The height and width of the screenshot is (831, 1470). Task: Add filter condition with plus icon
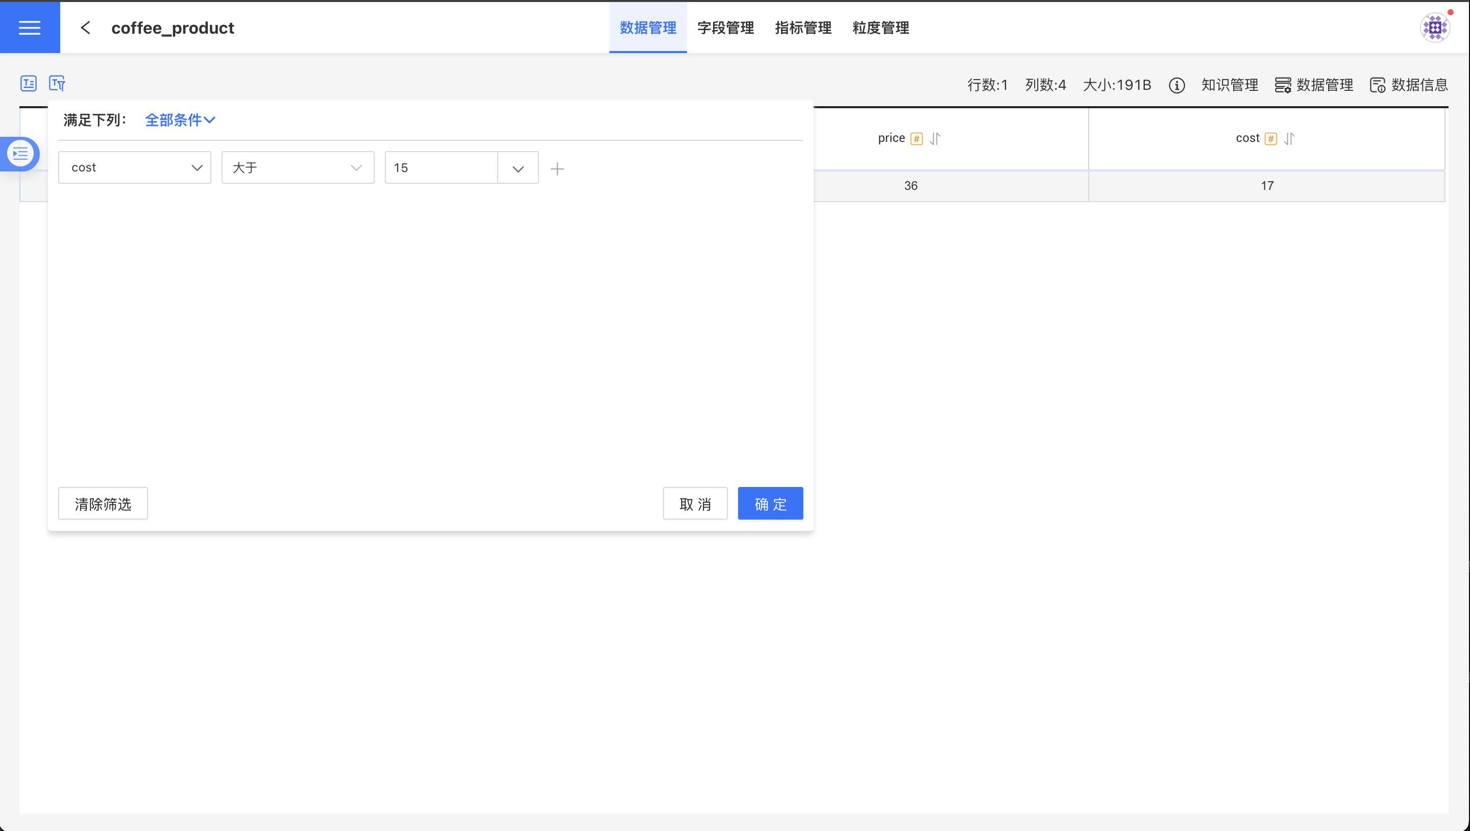[x=557, y=168]
